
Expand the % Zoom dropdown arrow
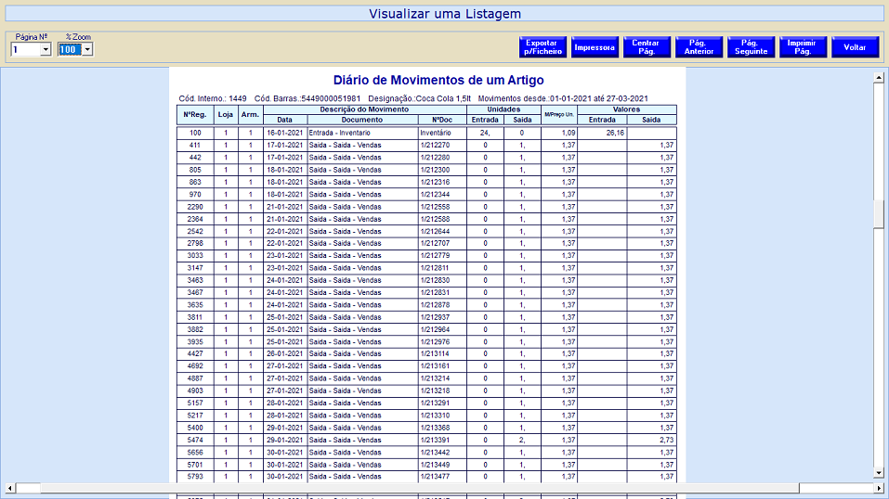point(87,50)
